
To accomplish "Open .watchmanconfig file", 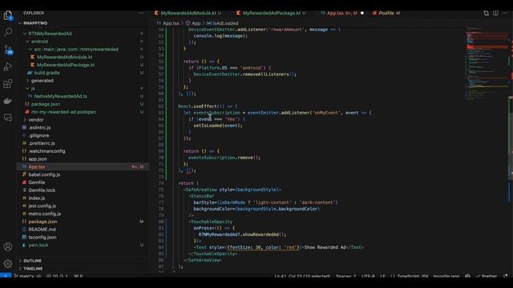I will pyautogui.click(x=46, y=151).
